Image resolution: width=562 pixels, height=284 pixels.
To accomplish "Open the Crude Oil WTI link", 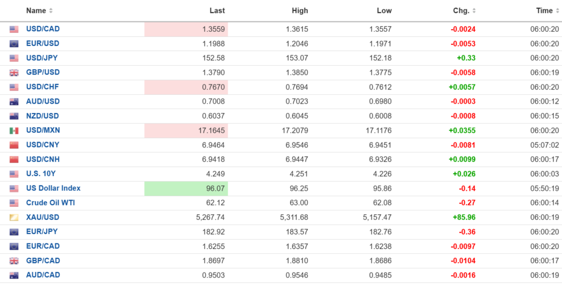I will tap(50, 203).
